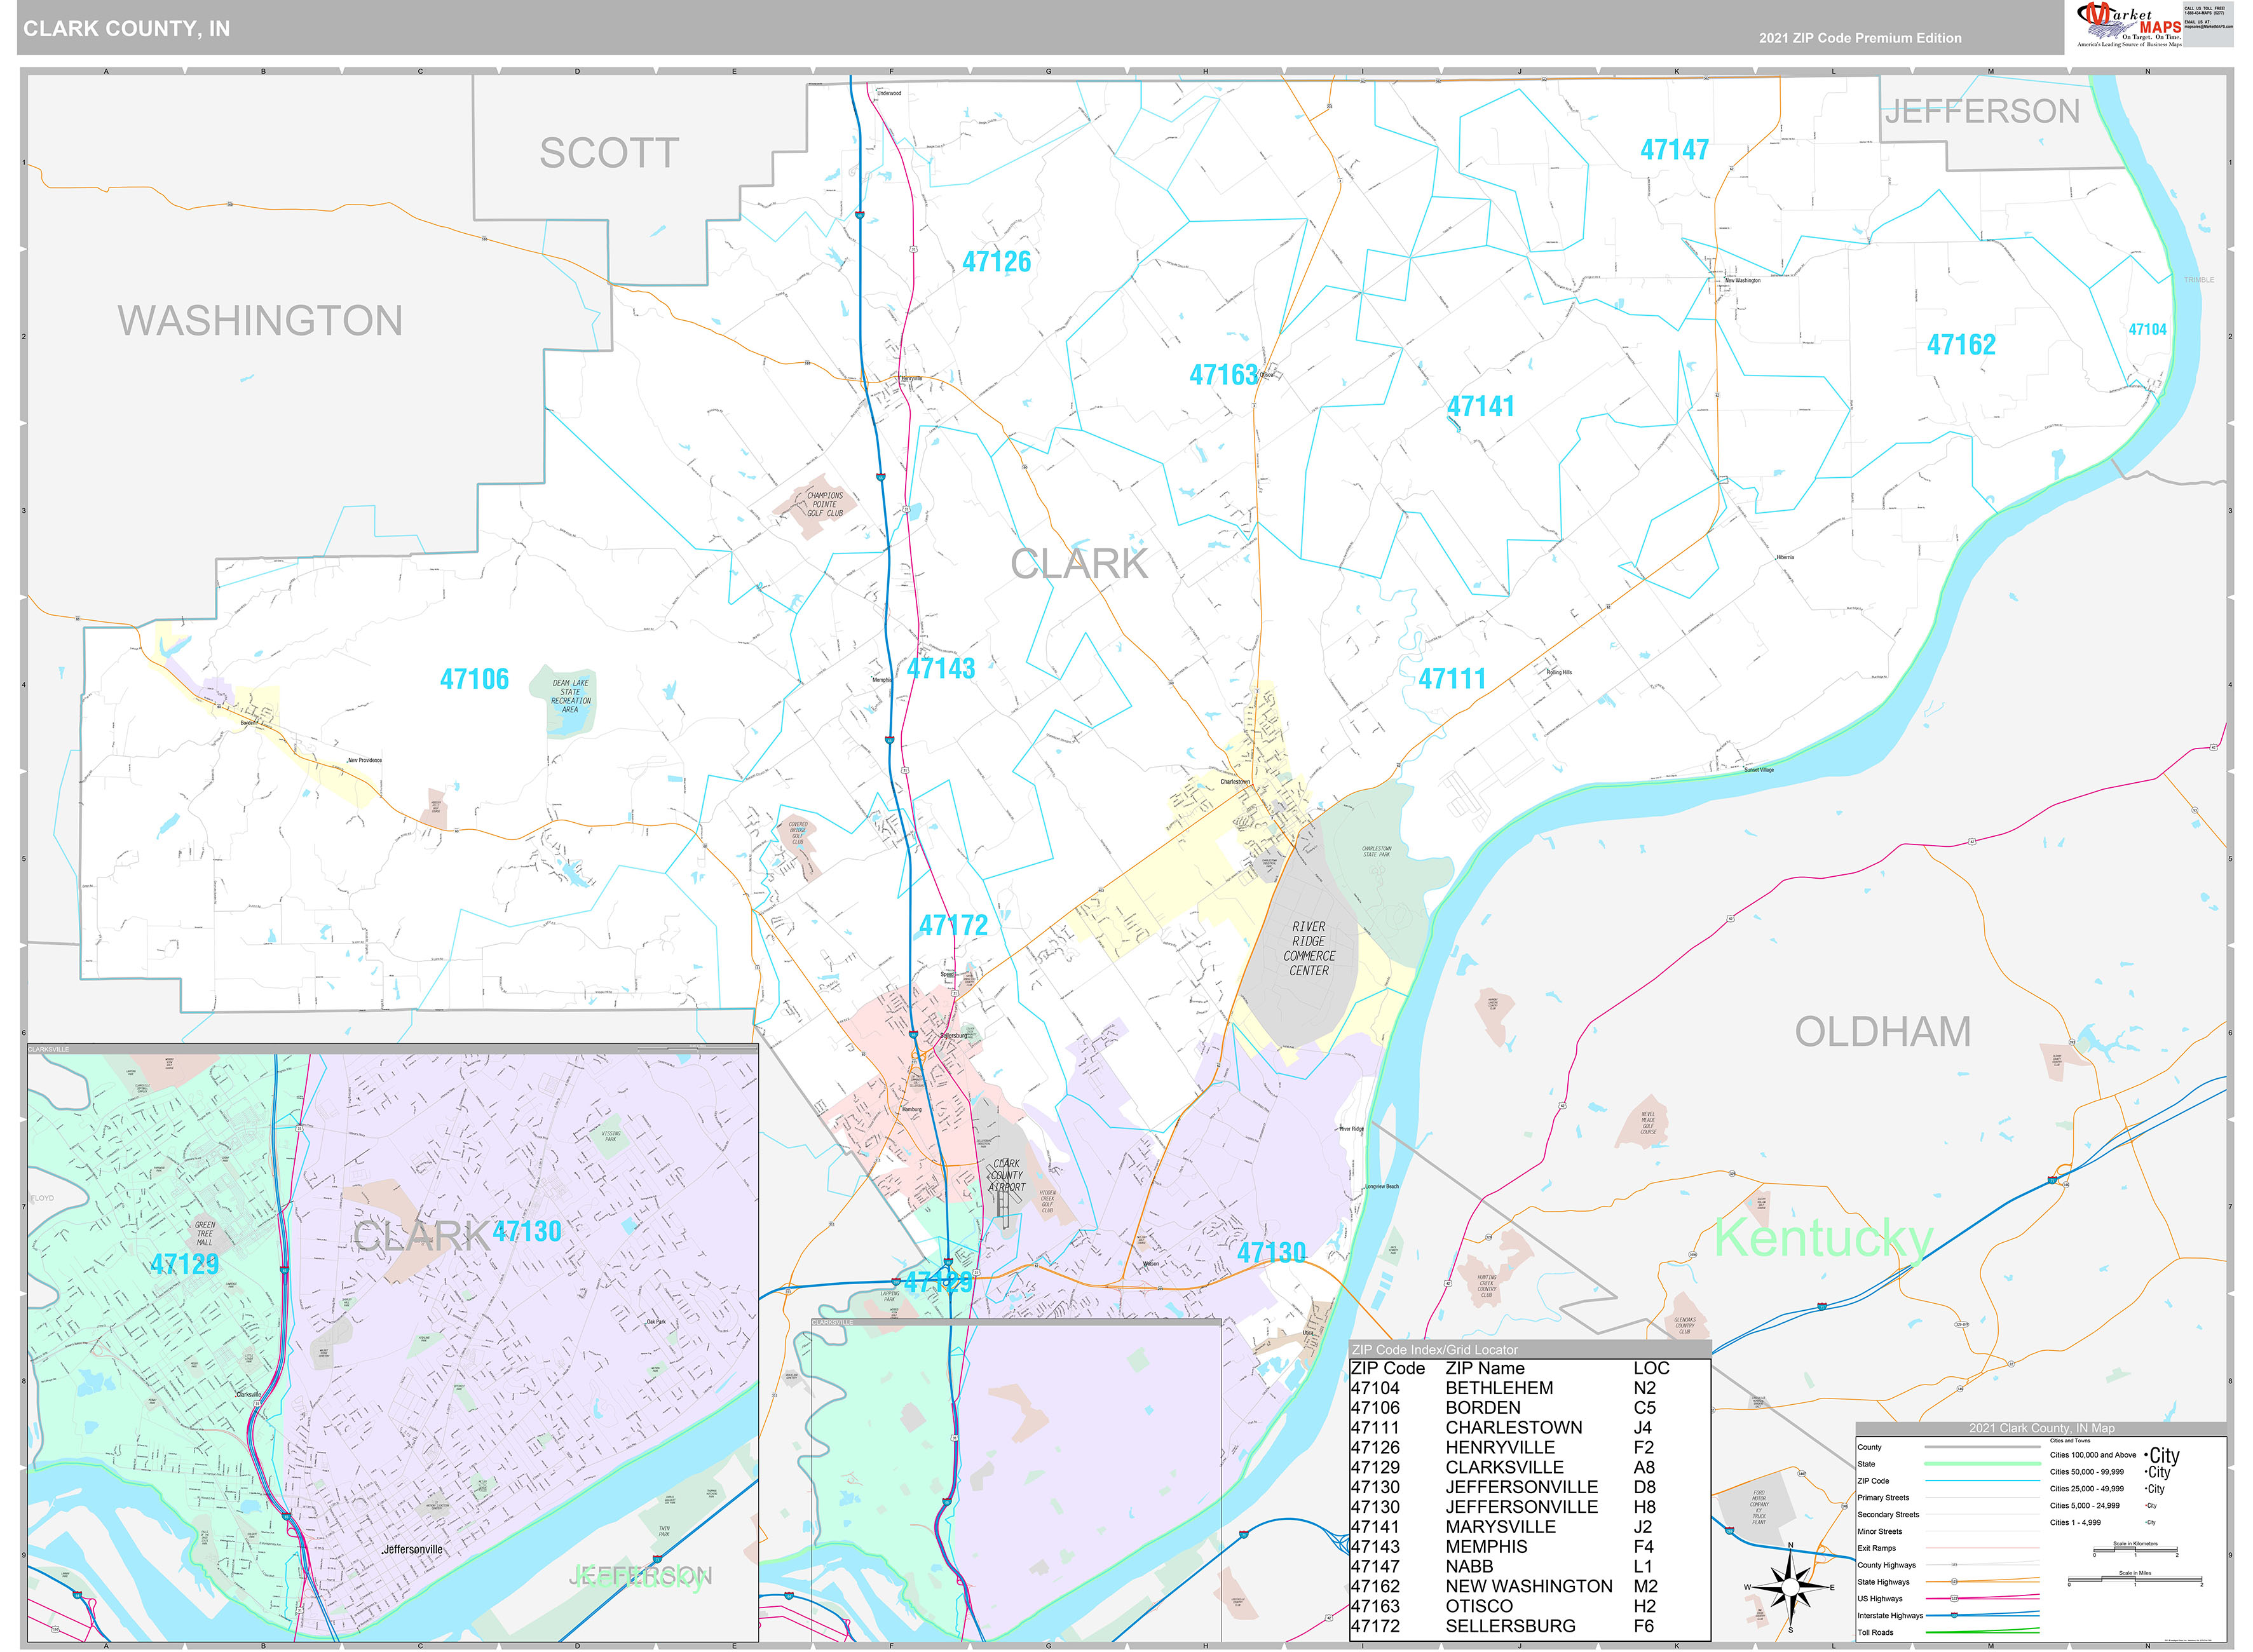
Task: Select the State Highways route shield sample
Action: pos(1954,1582)
